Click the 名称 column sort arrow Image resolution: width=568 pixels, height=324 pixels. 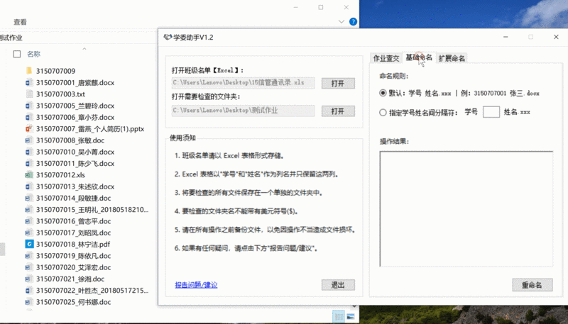click(85, 48)
